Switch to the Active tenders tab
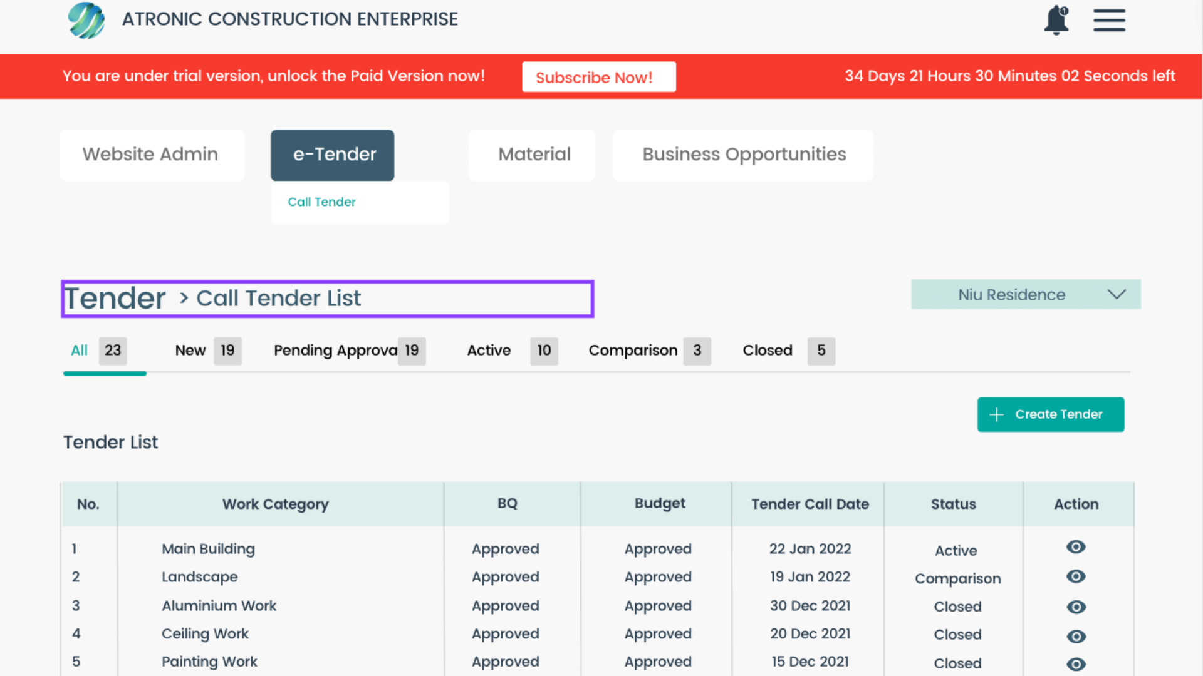The image size is (1203, 676). pyautogui.click(x=489, y=350)
